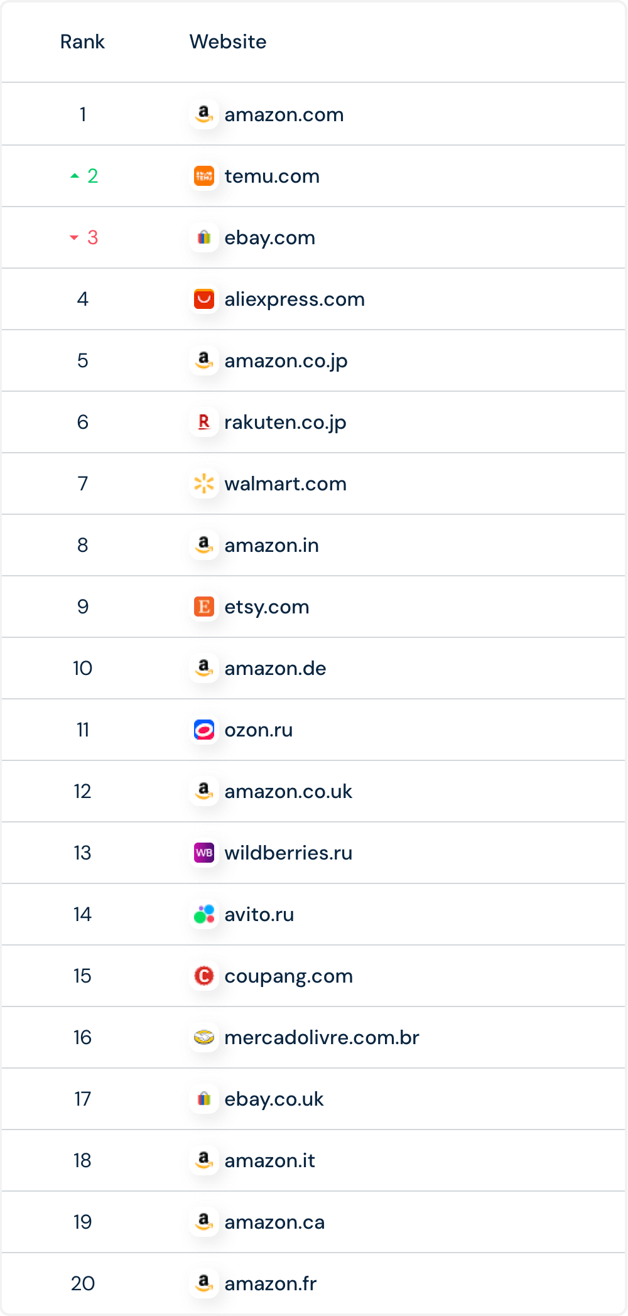Click the Walmart spark icon
The width and height of the screenshot is (628, 1316).
coord(204,483)
